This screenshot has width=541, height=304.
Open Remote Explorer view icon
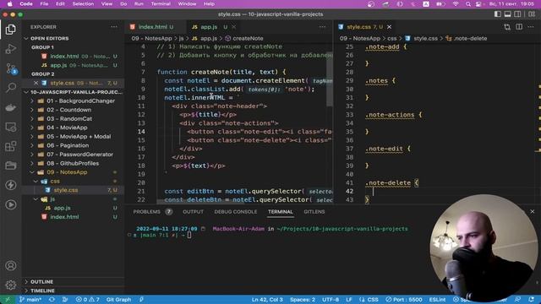click(x=11, y=128)
